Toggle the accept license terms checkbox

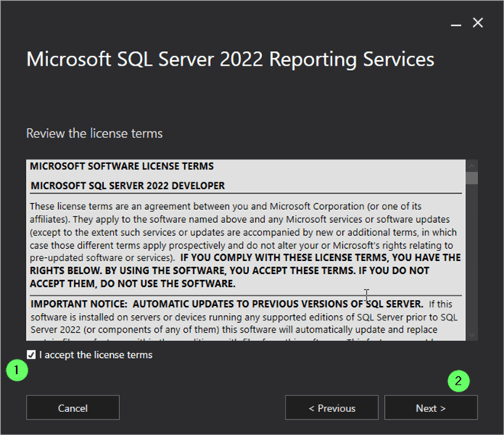tap(31, 355)
